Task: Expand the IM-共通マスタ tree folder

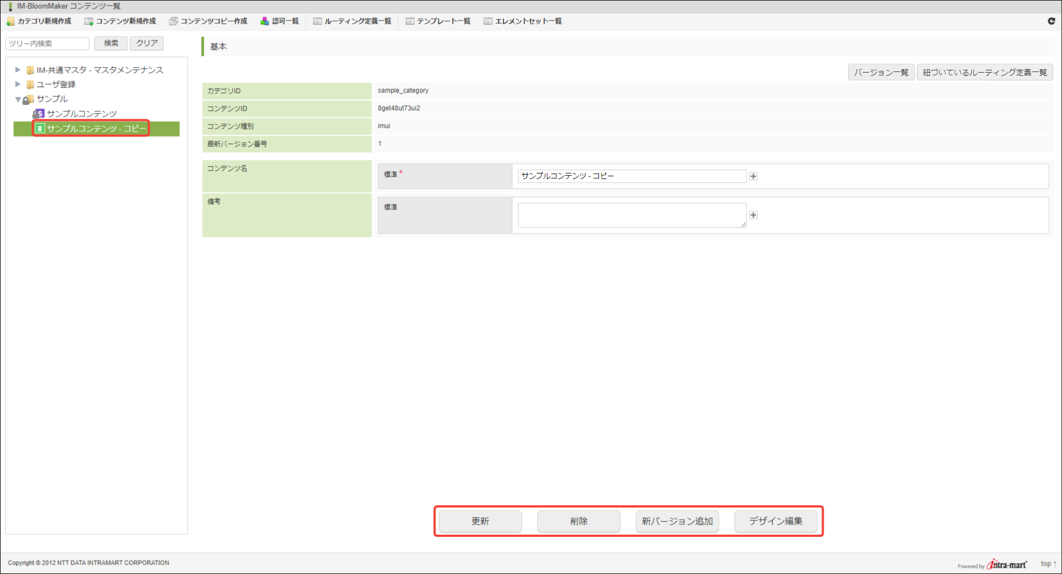Action: point(18,70)
